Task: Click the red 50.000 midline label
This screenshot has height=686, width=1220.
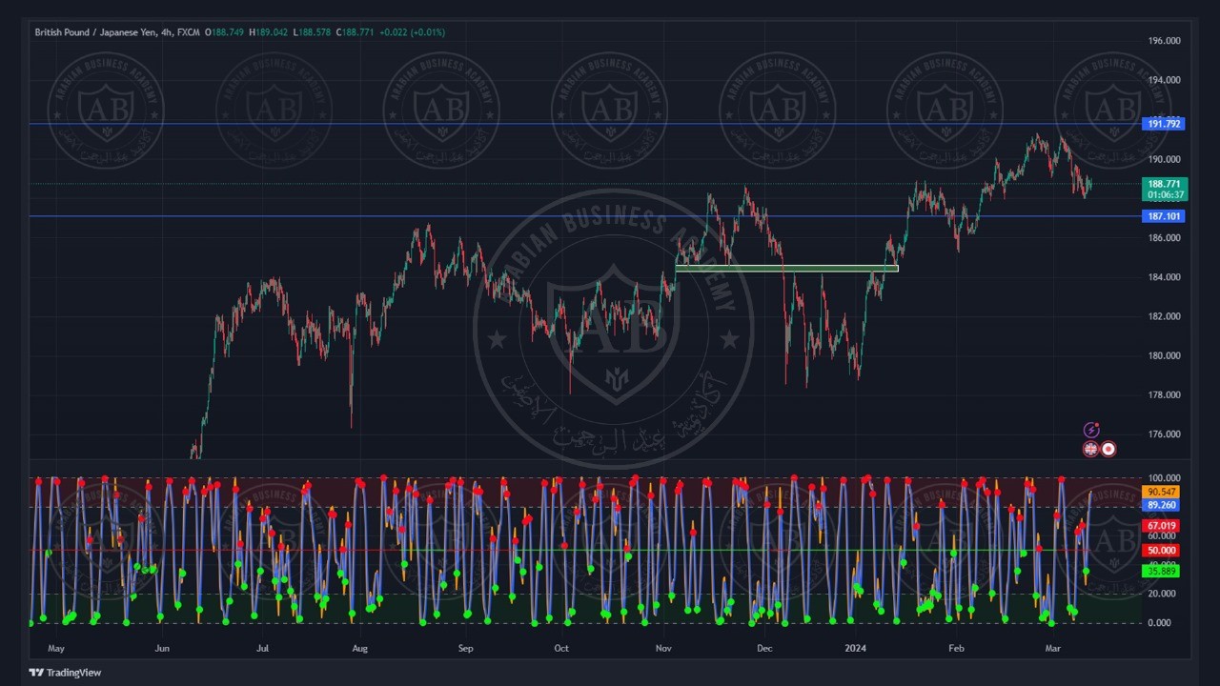Action: click(1161, 551)
